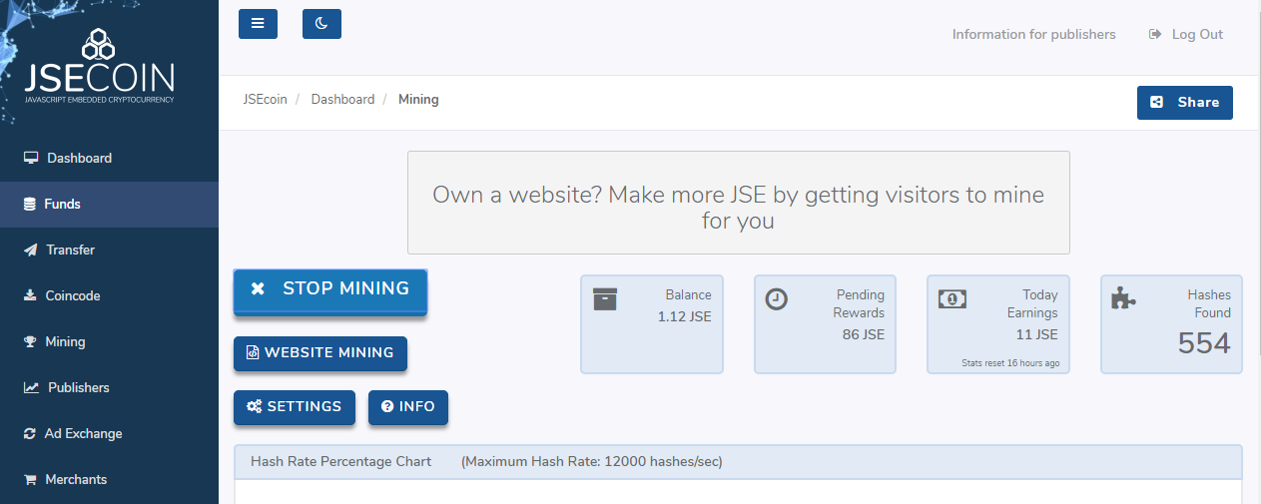Show mining Info button

click(x=408, y=407)
